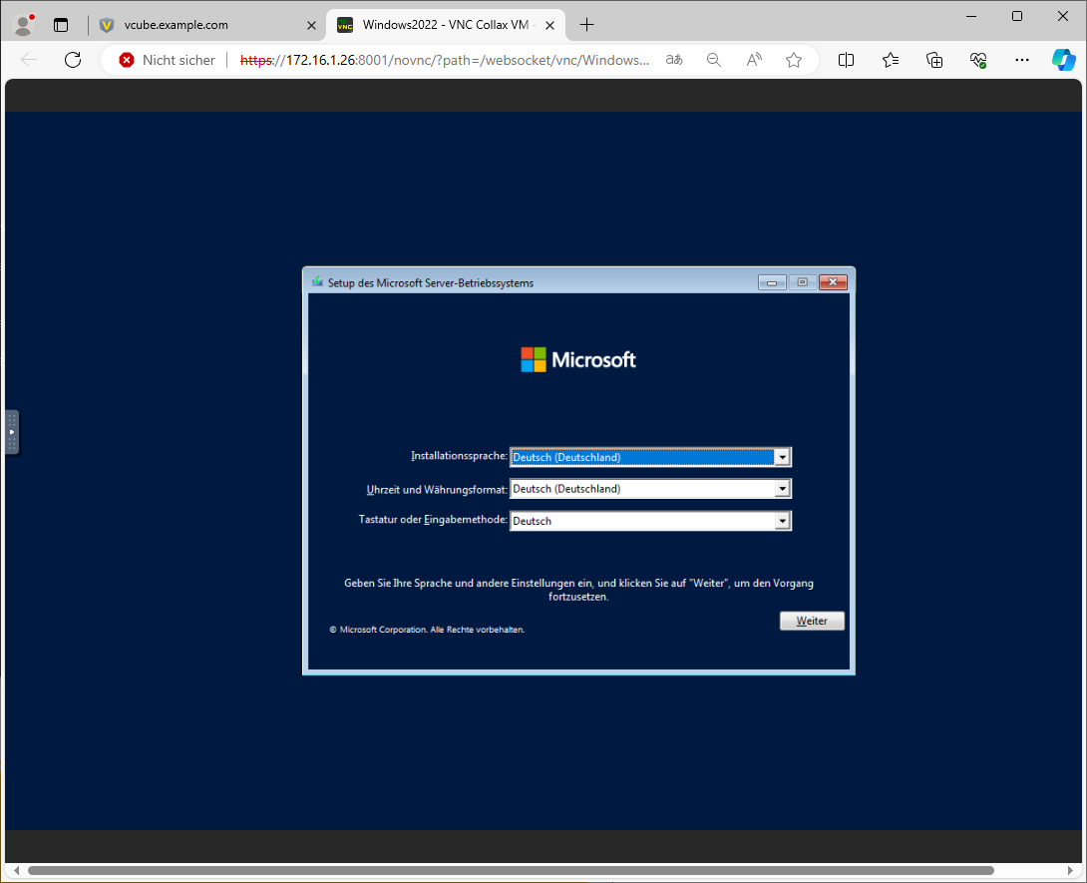Minimize the Setup dialog window
This screenshot has width=1087, height=883.
tap(772, 282)
